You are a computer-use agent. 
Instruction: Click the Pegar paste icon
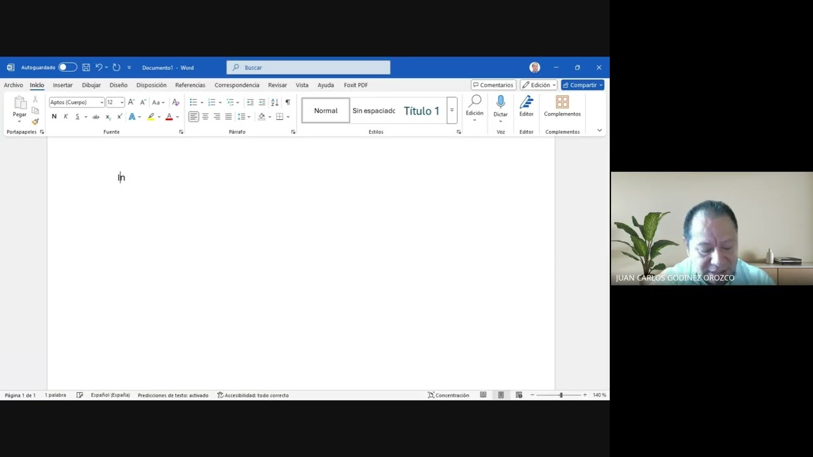click(20, 103)
